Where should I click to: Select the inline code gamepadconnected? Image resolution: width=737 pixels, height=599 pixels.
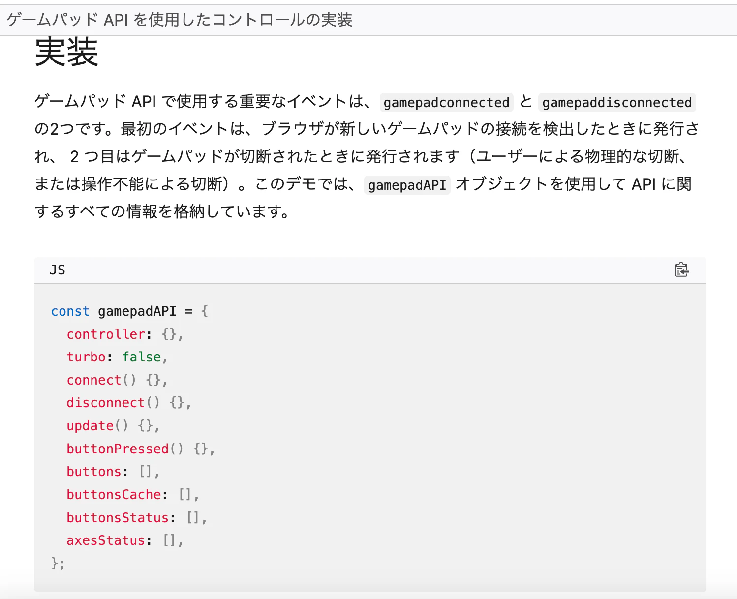(446, 102)
